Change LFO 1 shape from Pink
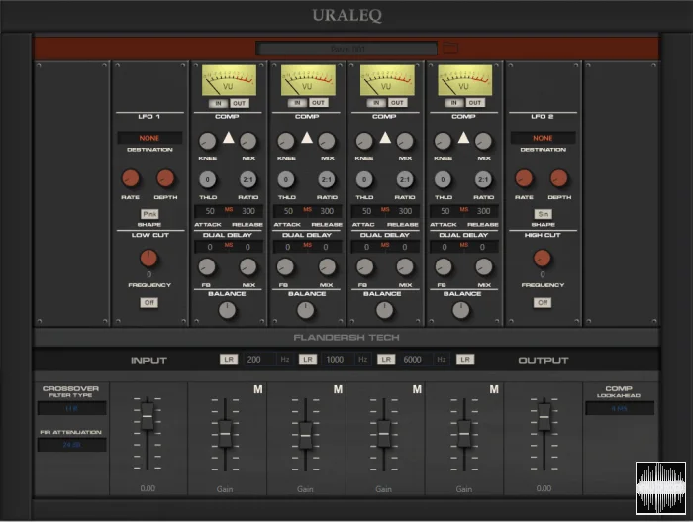Image resolution: width=693 pixels, height=522 pixels. point(149,214)
